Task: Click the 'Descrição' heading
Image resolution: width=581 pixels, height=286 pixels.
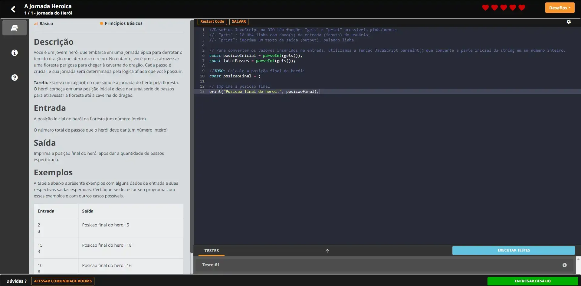Action: pos(54,42)
